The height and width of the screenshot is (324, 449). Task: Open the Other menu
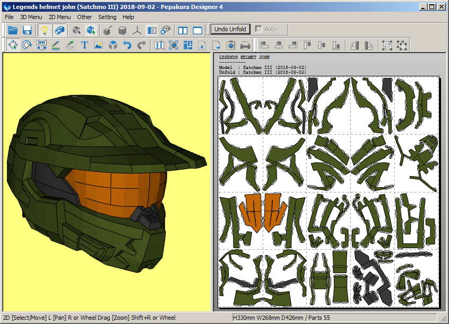[84, 17]
